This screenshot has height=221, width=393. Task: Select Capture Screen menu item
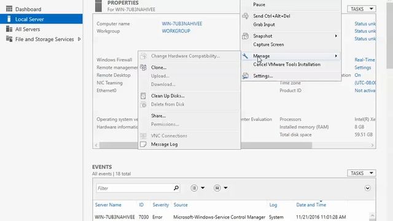click(268, 45)
